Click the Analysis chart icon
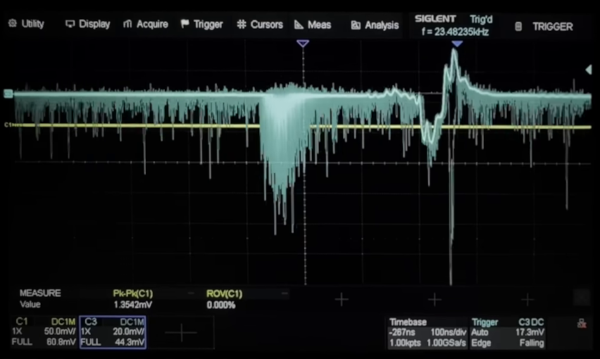 tap(356, 25)
